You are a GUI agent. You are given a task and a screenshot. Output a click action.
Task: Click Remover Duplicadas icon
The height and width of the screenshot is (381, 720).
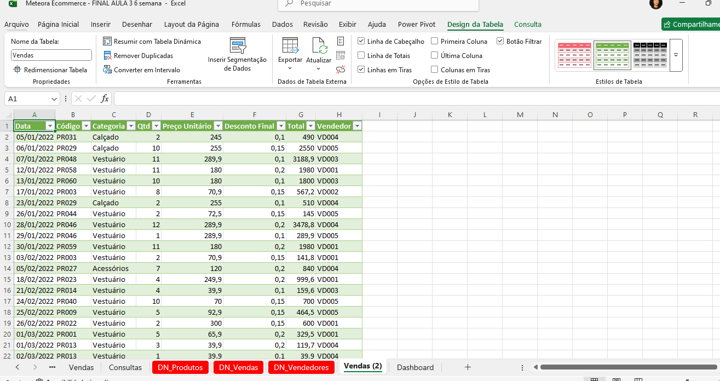[x=107, y=56]
